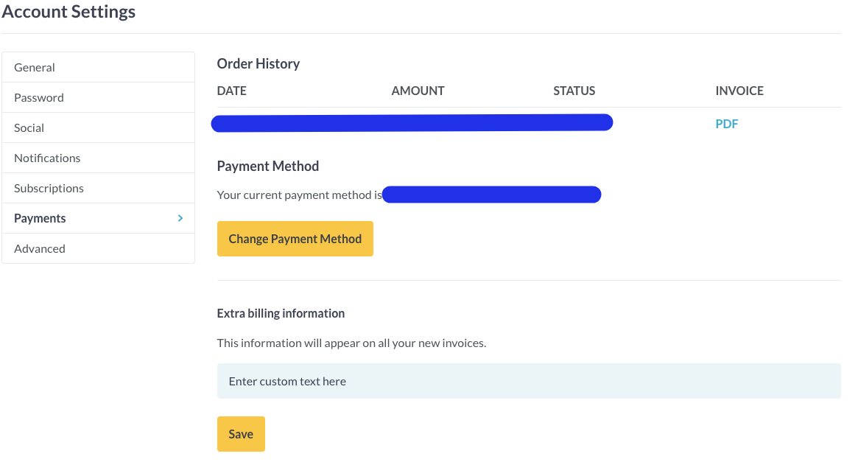Screen dimensions: 858x462
Task: Select Social in the sidebar
Action: tap(29, 127)
